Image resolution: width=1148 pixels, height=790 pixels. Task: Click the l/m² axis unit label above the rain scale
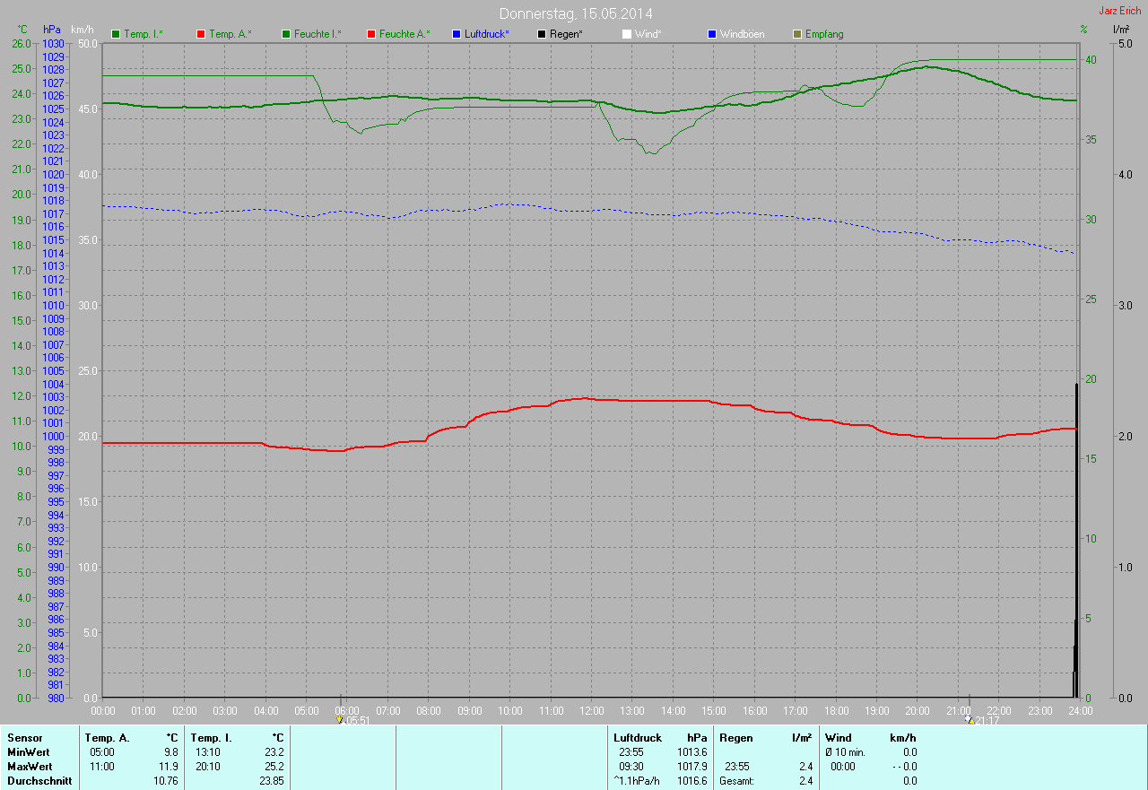(1120, 30)
